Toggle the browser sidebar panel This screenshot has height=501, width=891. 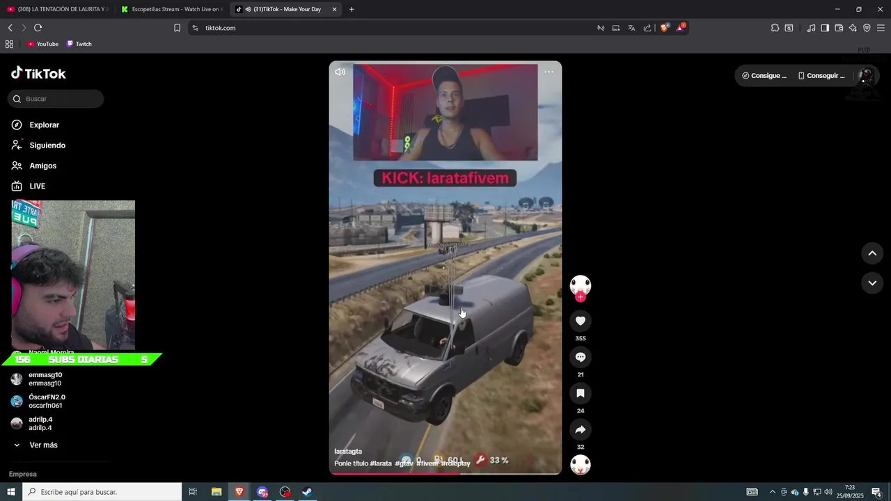tap(825, 28)
